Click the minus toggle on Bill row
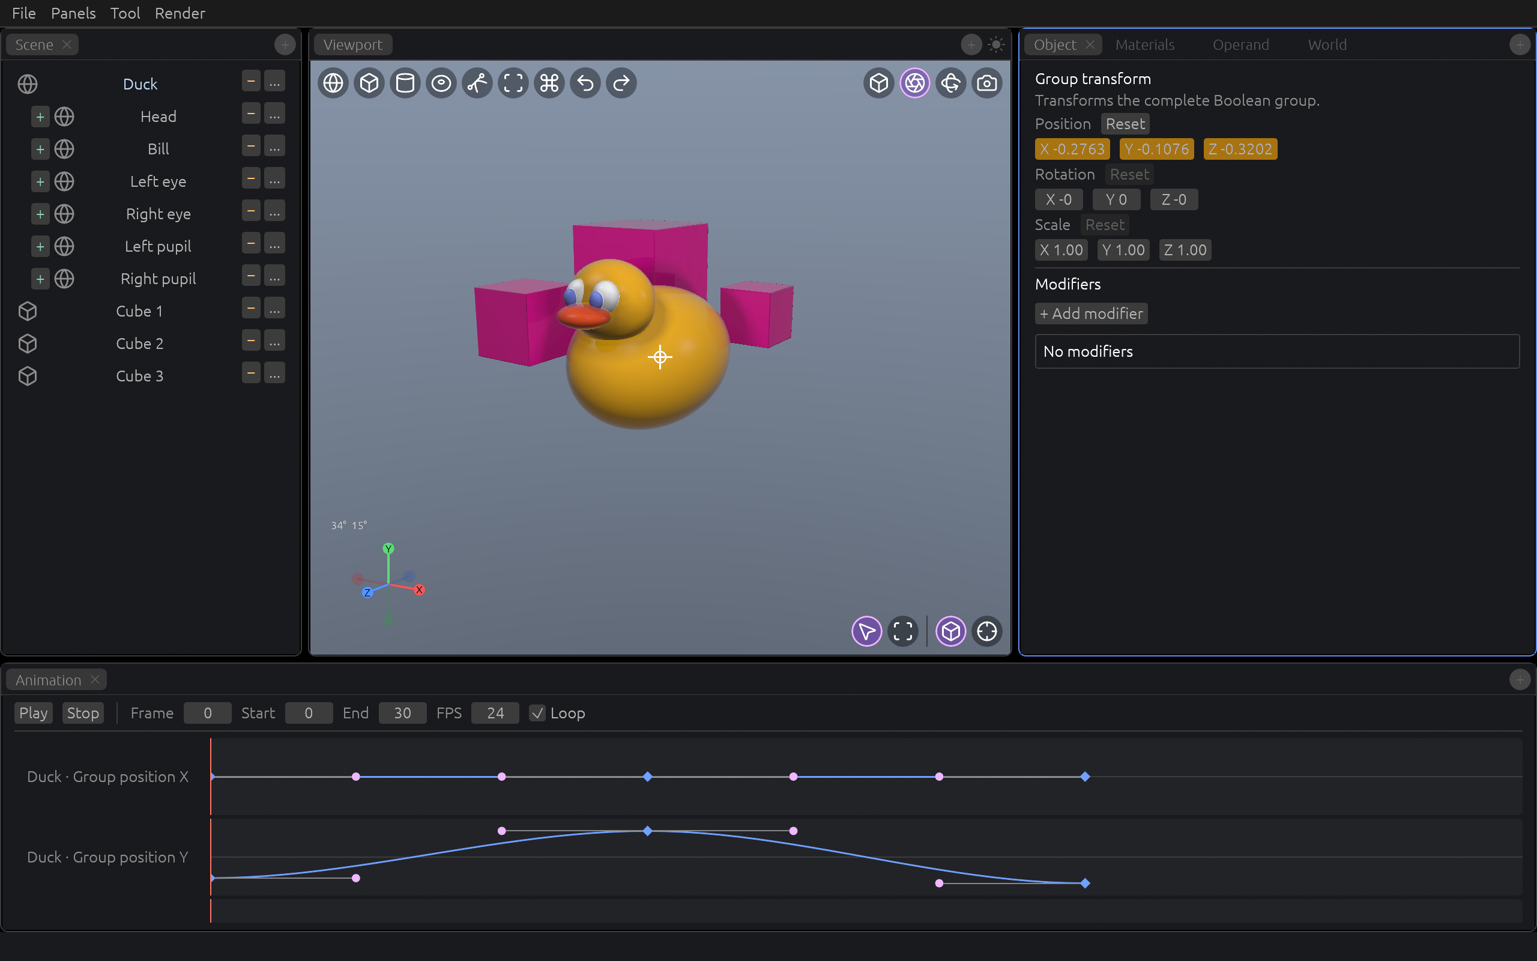 (x=251, y=146)
